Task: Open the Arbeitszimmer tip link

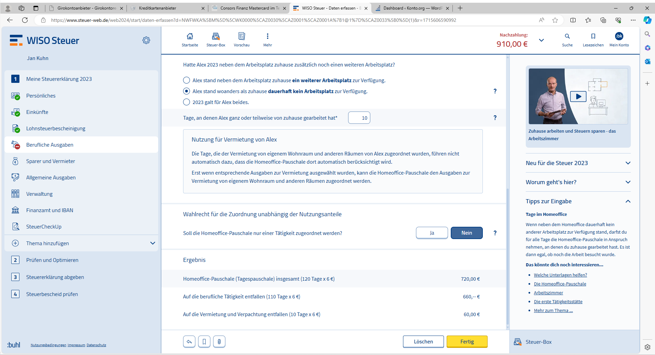Action: 548,293
